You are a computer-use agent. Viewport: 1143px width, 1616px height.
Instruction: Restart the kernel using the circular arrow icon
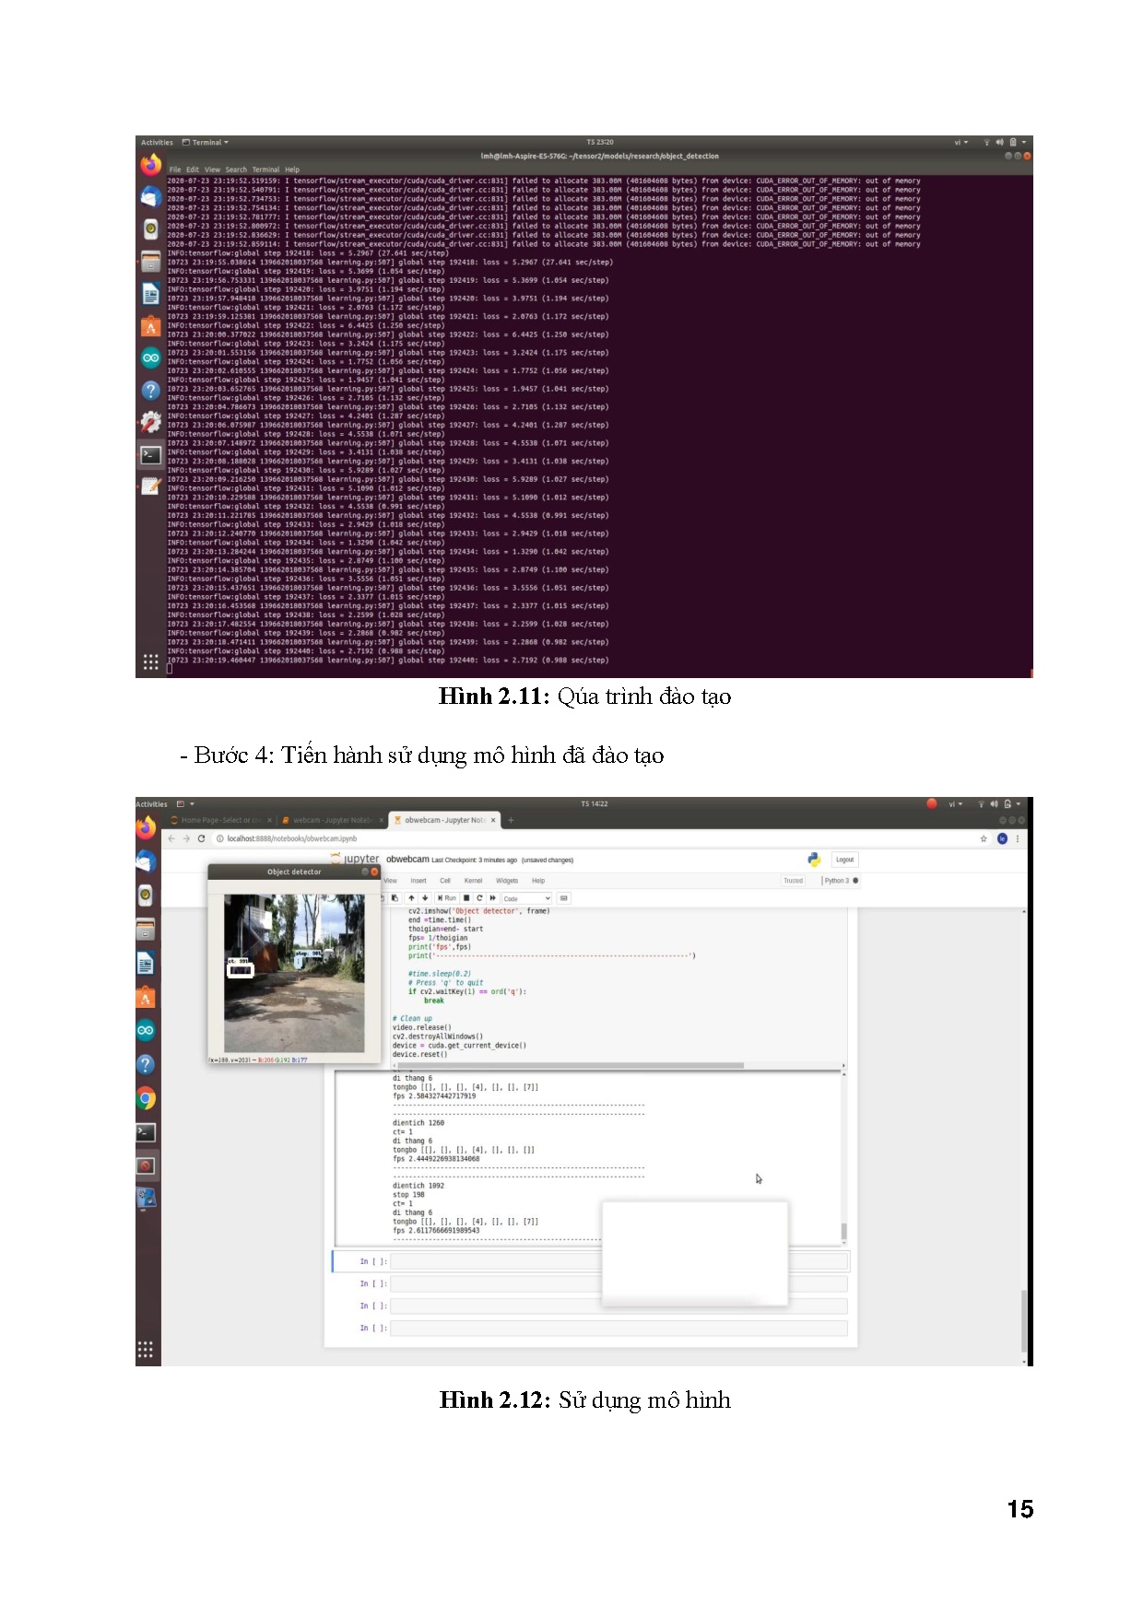(479, 897)
